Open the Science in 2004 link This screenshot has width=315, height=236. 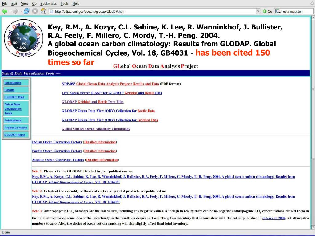coord(274,218)
